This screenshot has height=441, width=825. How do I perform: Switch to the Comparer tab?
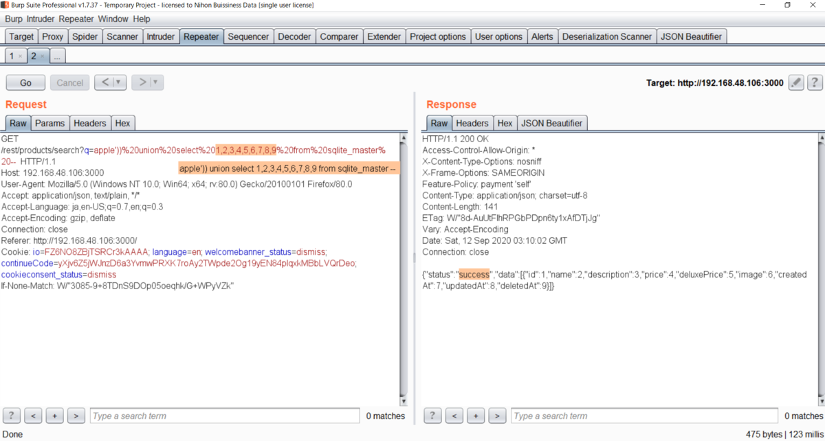click(x=339, y=36)
